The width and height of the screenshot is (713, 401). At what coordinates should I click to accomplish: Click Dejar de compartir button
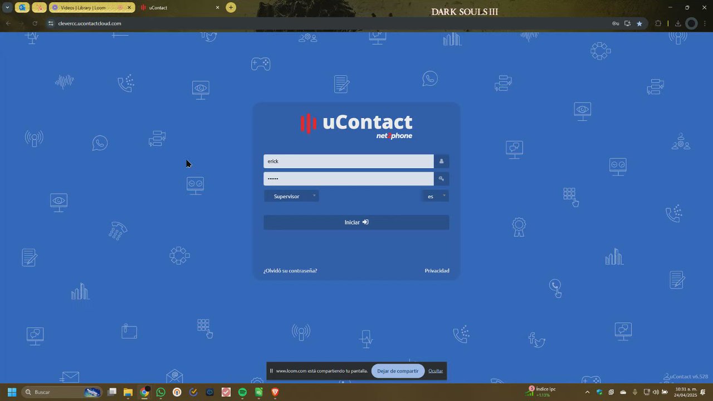[398, 371]
